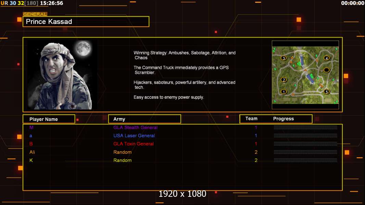Viewport: 365px width, 205px height.
Task: Click the Hijackers, saboteurs description text
Action: [184, 85]
